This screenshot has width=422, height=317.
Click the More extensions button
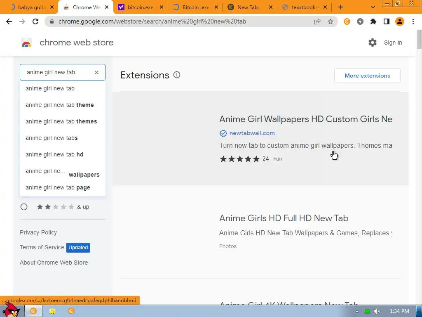tap(367, 76)
